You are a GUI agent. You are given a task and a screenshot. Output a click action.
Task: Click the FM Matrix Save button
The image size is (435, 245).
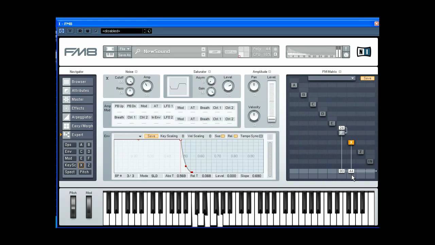pyautogui.click(x=367, y=78)
